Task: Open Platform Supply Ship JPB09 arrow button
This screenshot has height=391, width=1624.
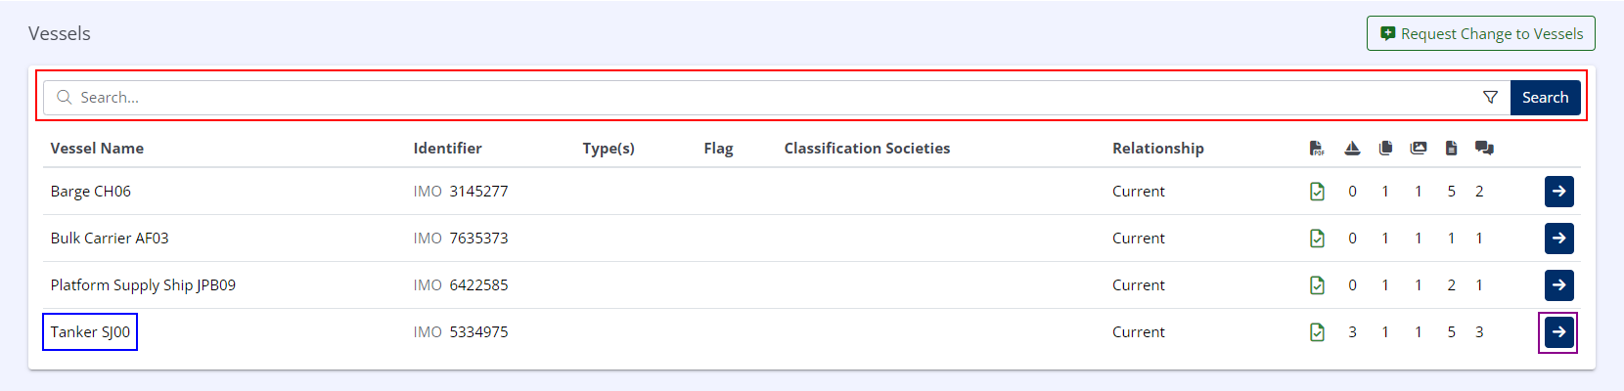Action: tap(1558, 285)
